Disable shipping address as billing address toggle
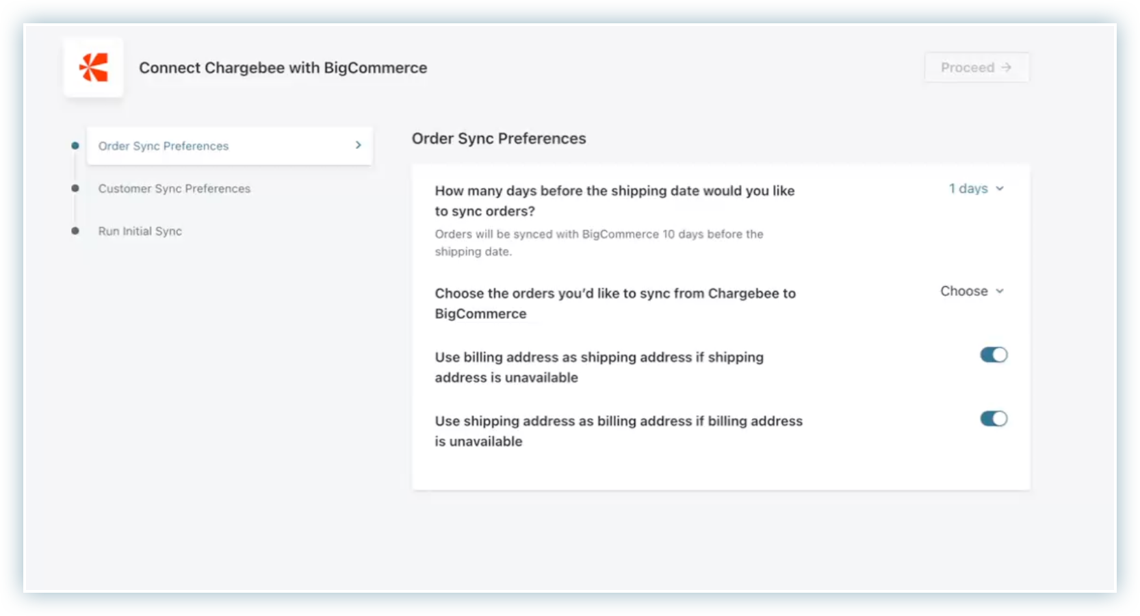 (x=994, y=419)
